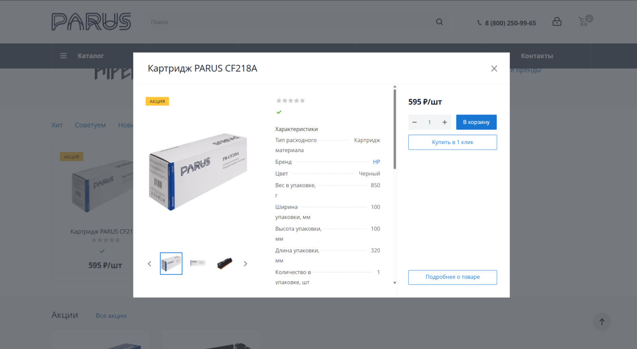Click the modal scrollbar thumb
The height and width of the screenshot is (349, 637).
coord(395,128)
